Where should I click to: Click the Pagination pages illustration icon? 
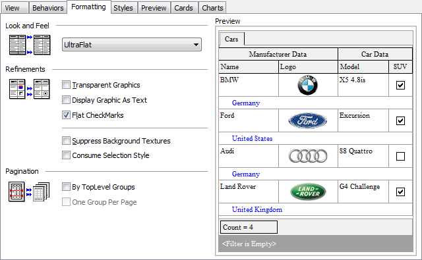tap(29, 192)
